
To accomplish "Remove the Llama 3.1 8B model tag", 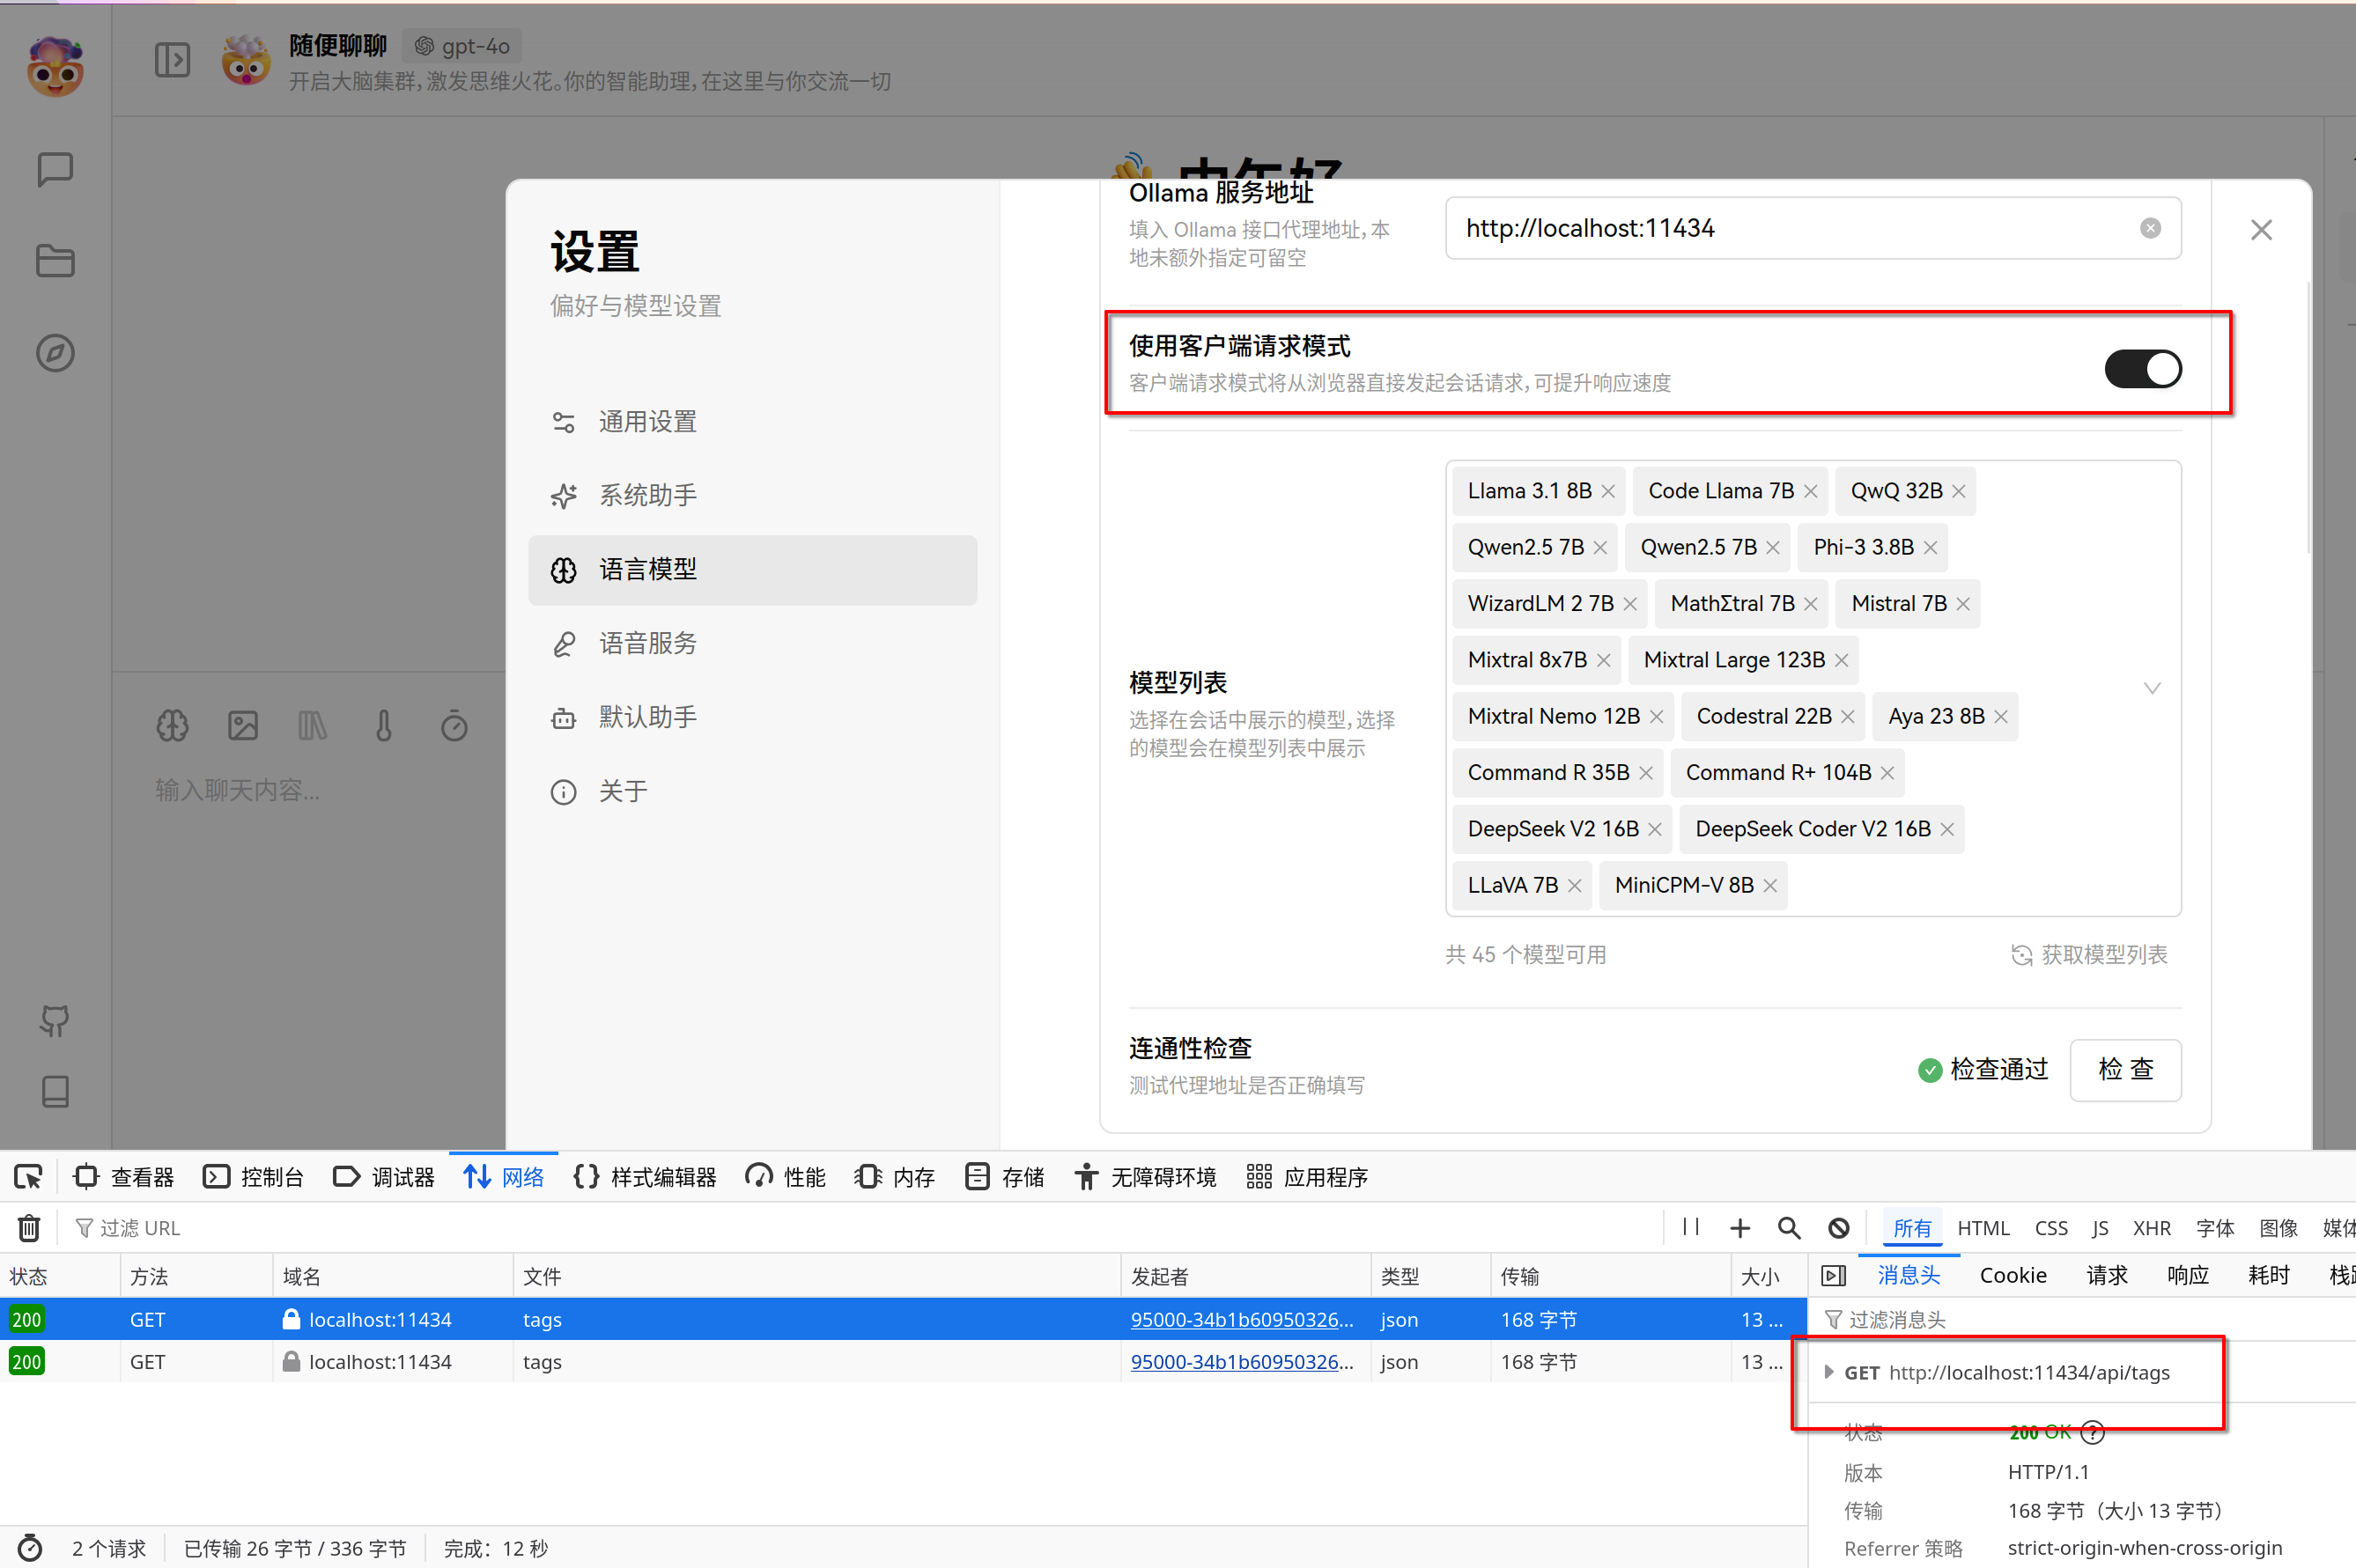I will coord(1607,491).
